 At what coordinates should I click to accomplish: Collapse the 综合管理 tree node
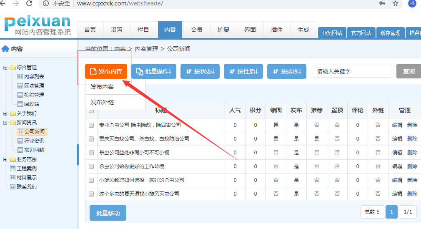pos(5,68)
